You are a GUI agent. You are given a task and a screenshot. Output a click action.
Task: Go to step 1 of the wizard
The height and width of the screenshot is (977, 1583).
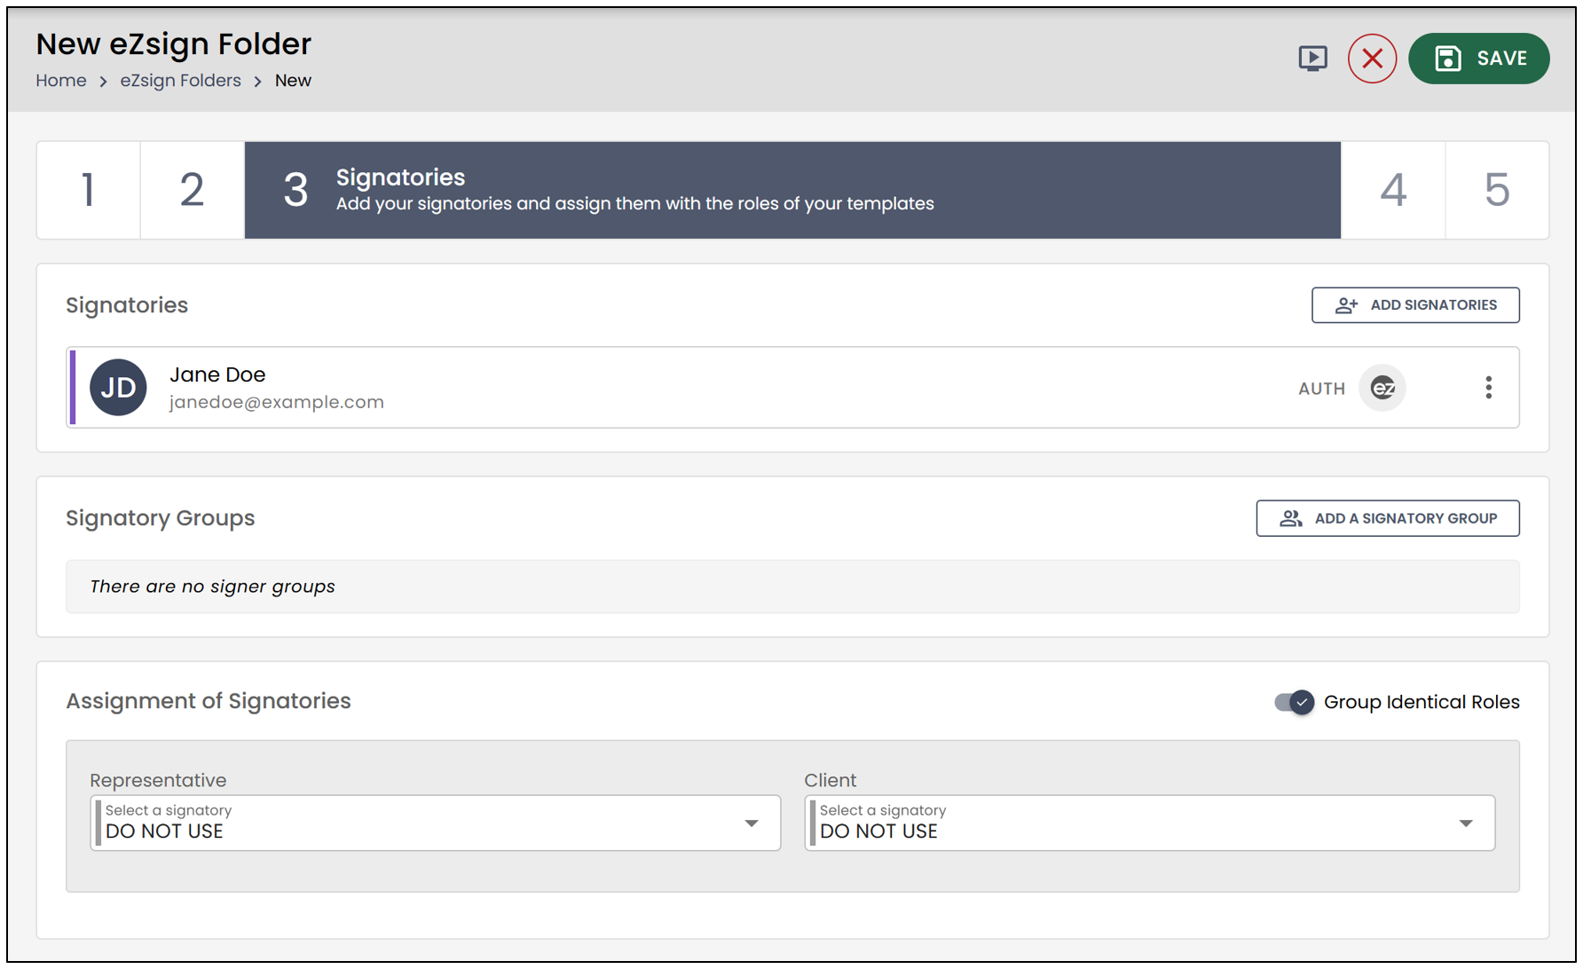[x=88, y=190]
